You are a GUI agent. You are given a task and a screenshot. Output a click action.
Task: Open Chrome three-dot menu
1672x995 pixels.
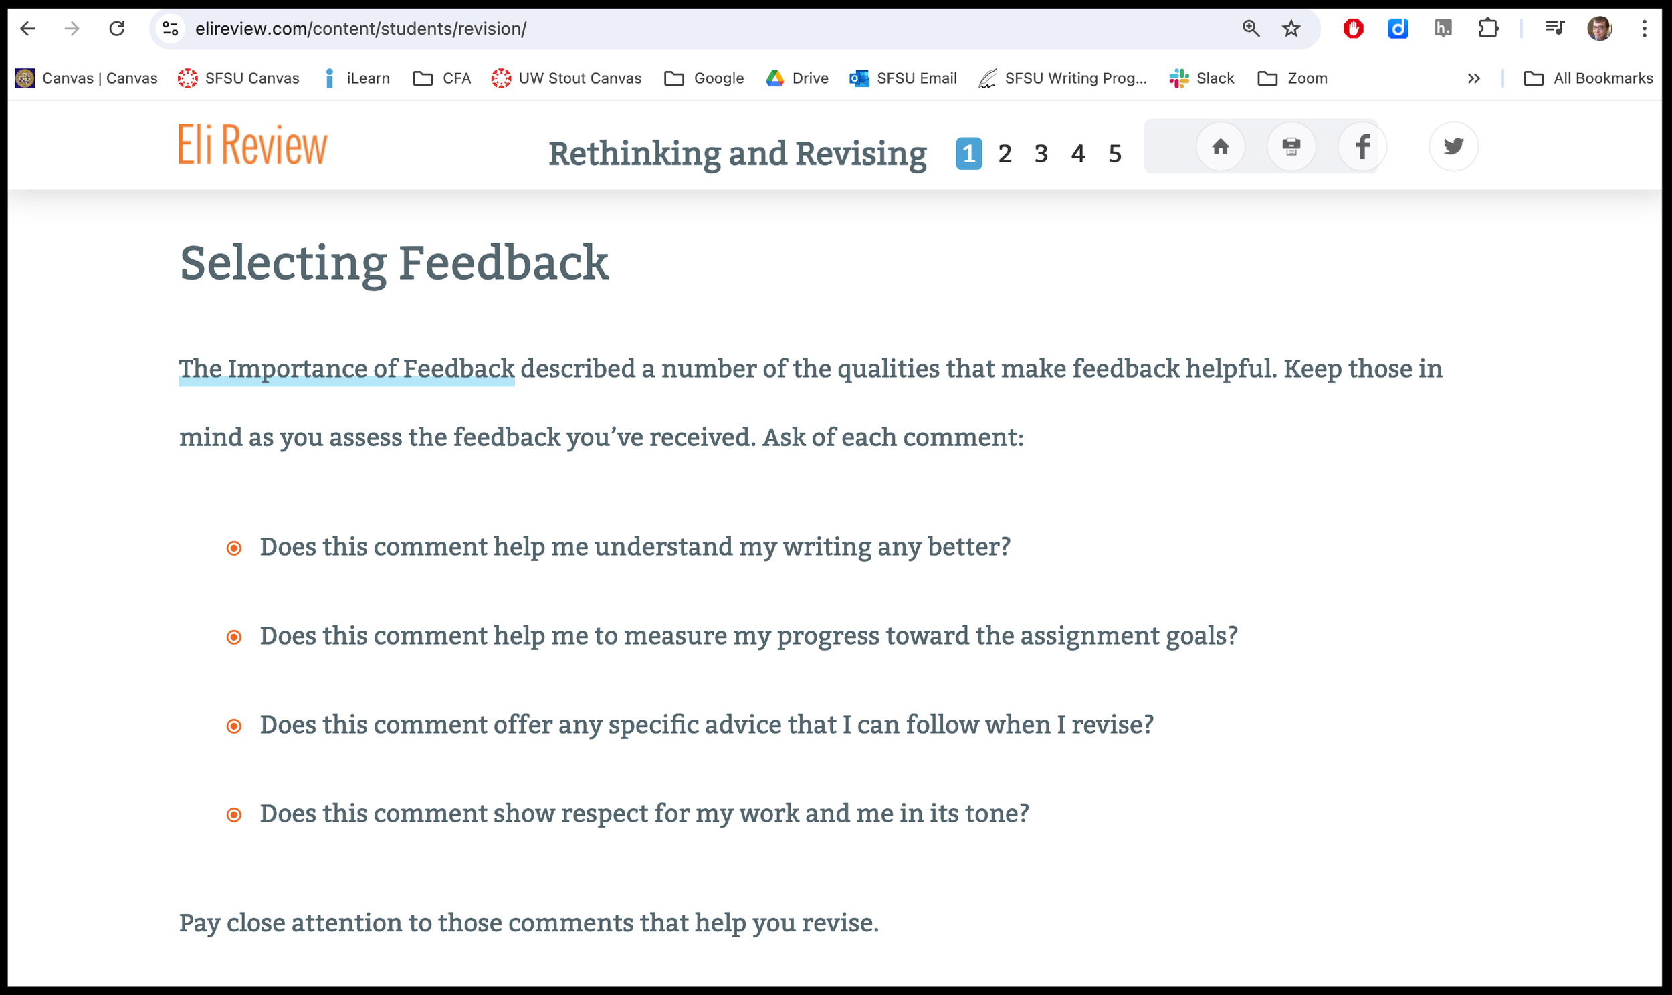tap(1644, 29)
